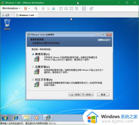Close the 主页 tab
This screenshot has width=139, height=125.
coord(12,15)
